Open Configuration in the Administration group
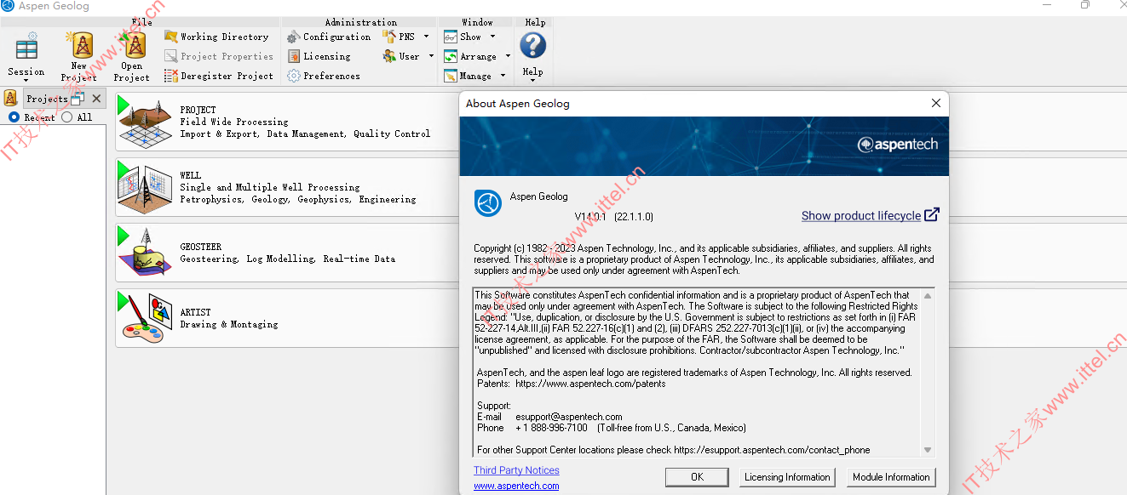Screen dimensions: 1127x495 click(329, 37)
